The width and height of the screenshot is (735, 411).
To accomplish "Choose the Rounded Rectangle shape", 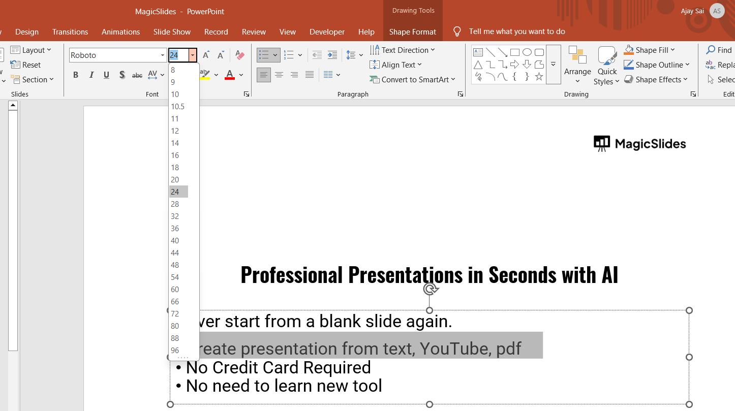I will (x=539, y=52).
